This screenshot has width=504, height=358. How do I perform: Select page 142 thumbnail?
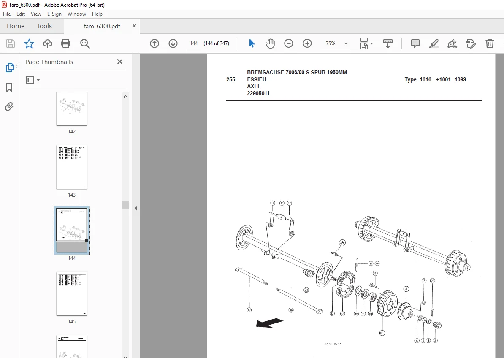[x=72, y=109]
